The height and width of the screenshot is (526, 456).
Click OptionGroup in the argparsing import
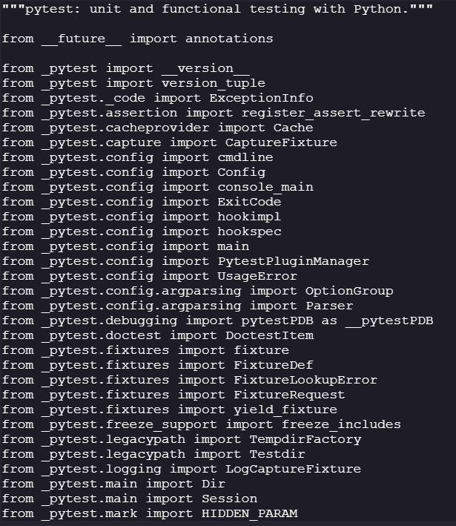(x=348, y=291)
